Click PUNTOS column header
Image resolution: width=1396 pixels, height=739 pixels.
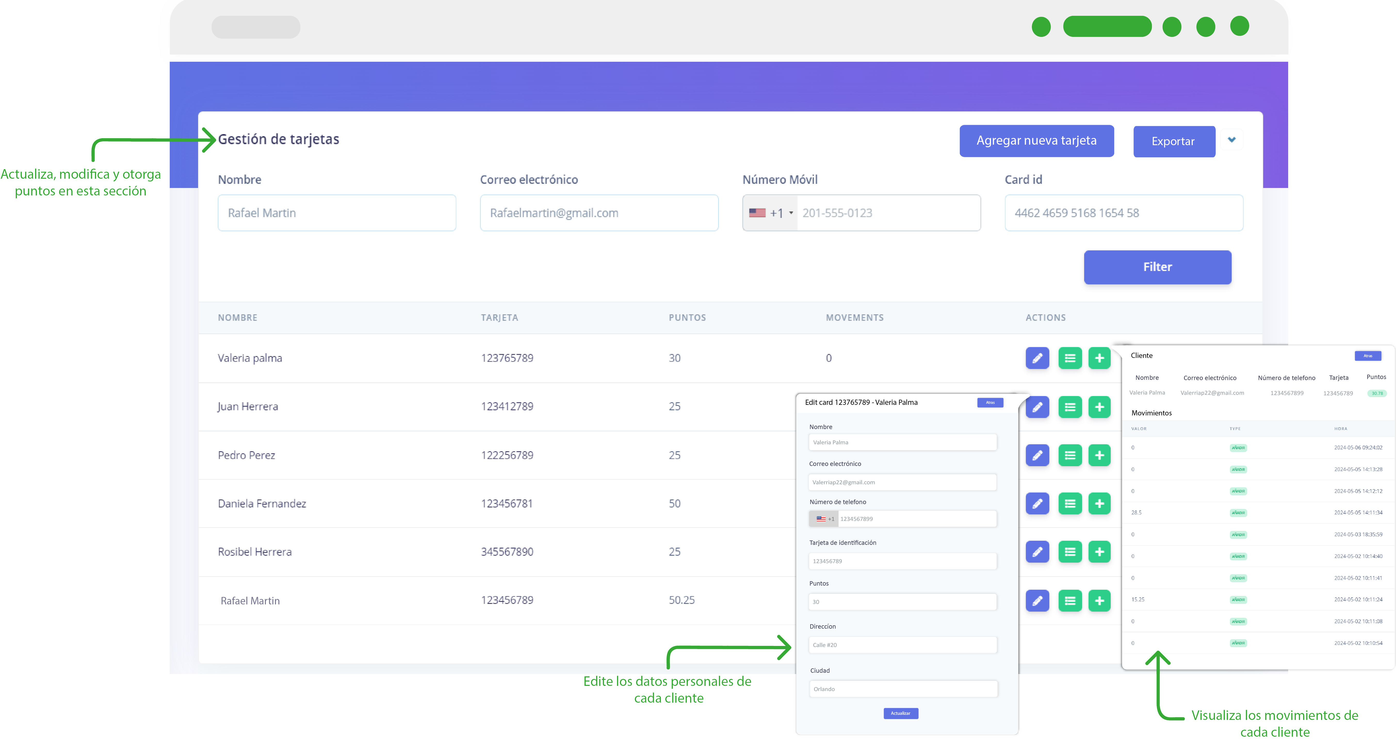[687, 318]
